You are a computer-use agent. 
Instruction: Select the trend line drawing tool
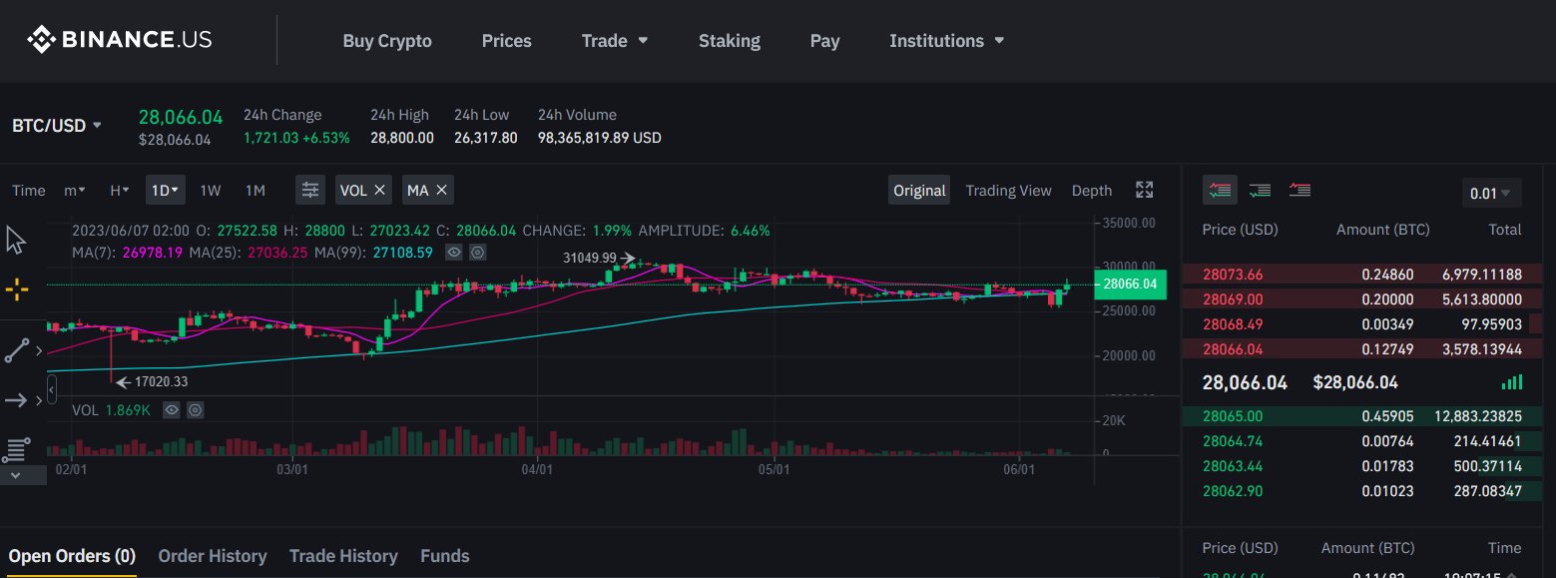tap(17, 350)
